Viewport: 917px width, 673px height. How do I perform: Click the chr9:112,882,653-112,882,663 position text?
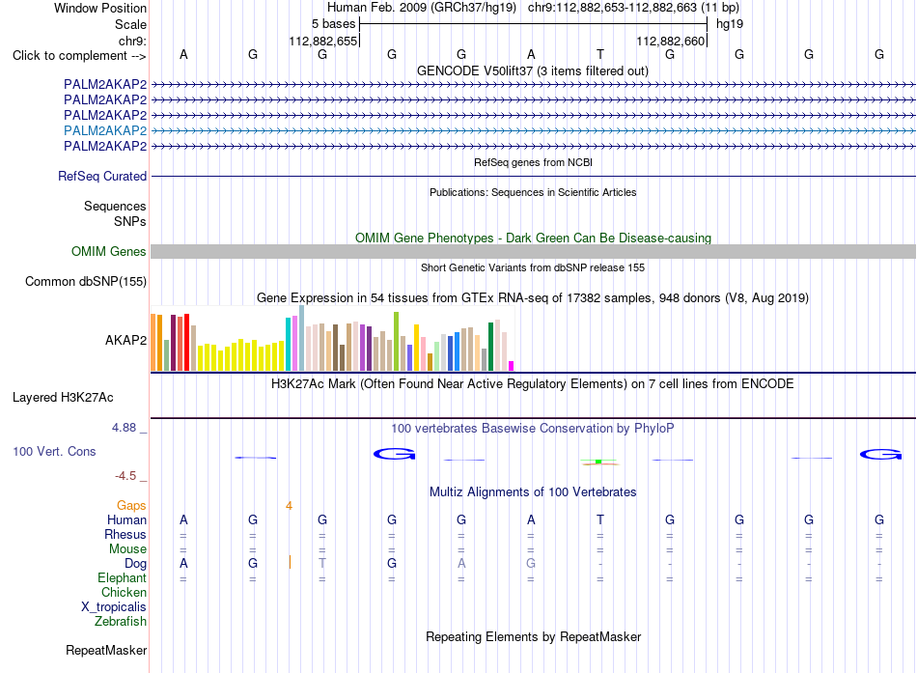(x=633, y=8)
